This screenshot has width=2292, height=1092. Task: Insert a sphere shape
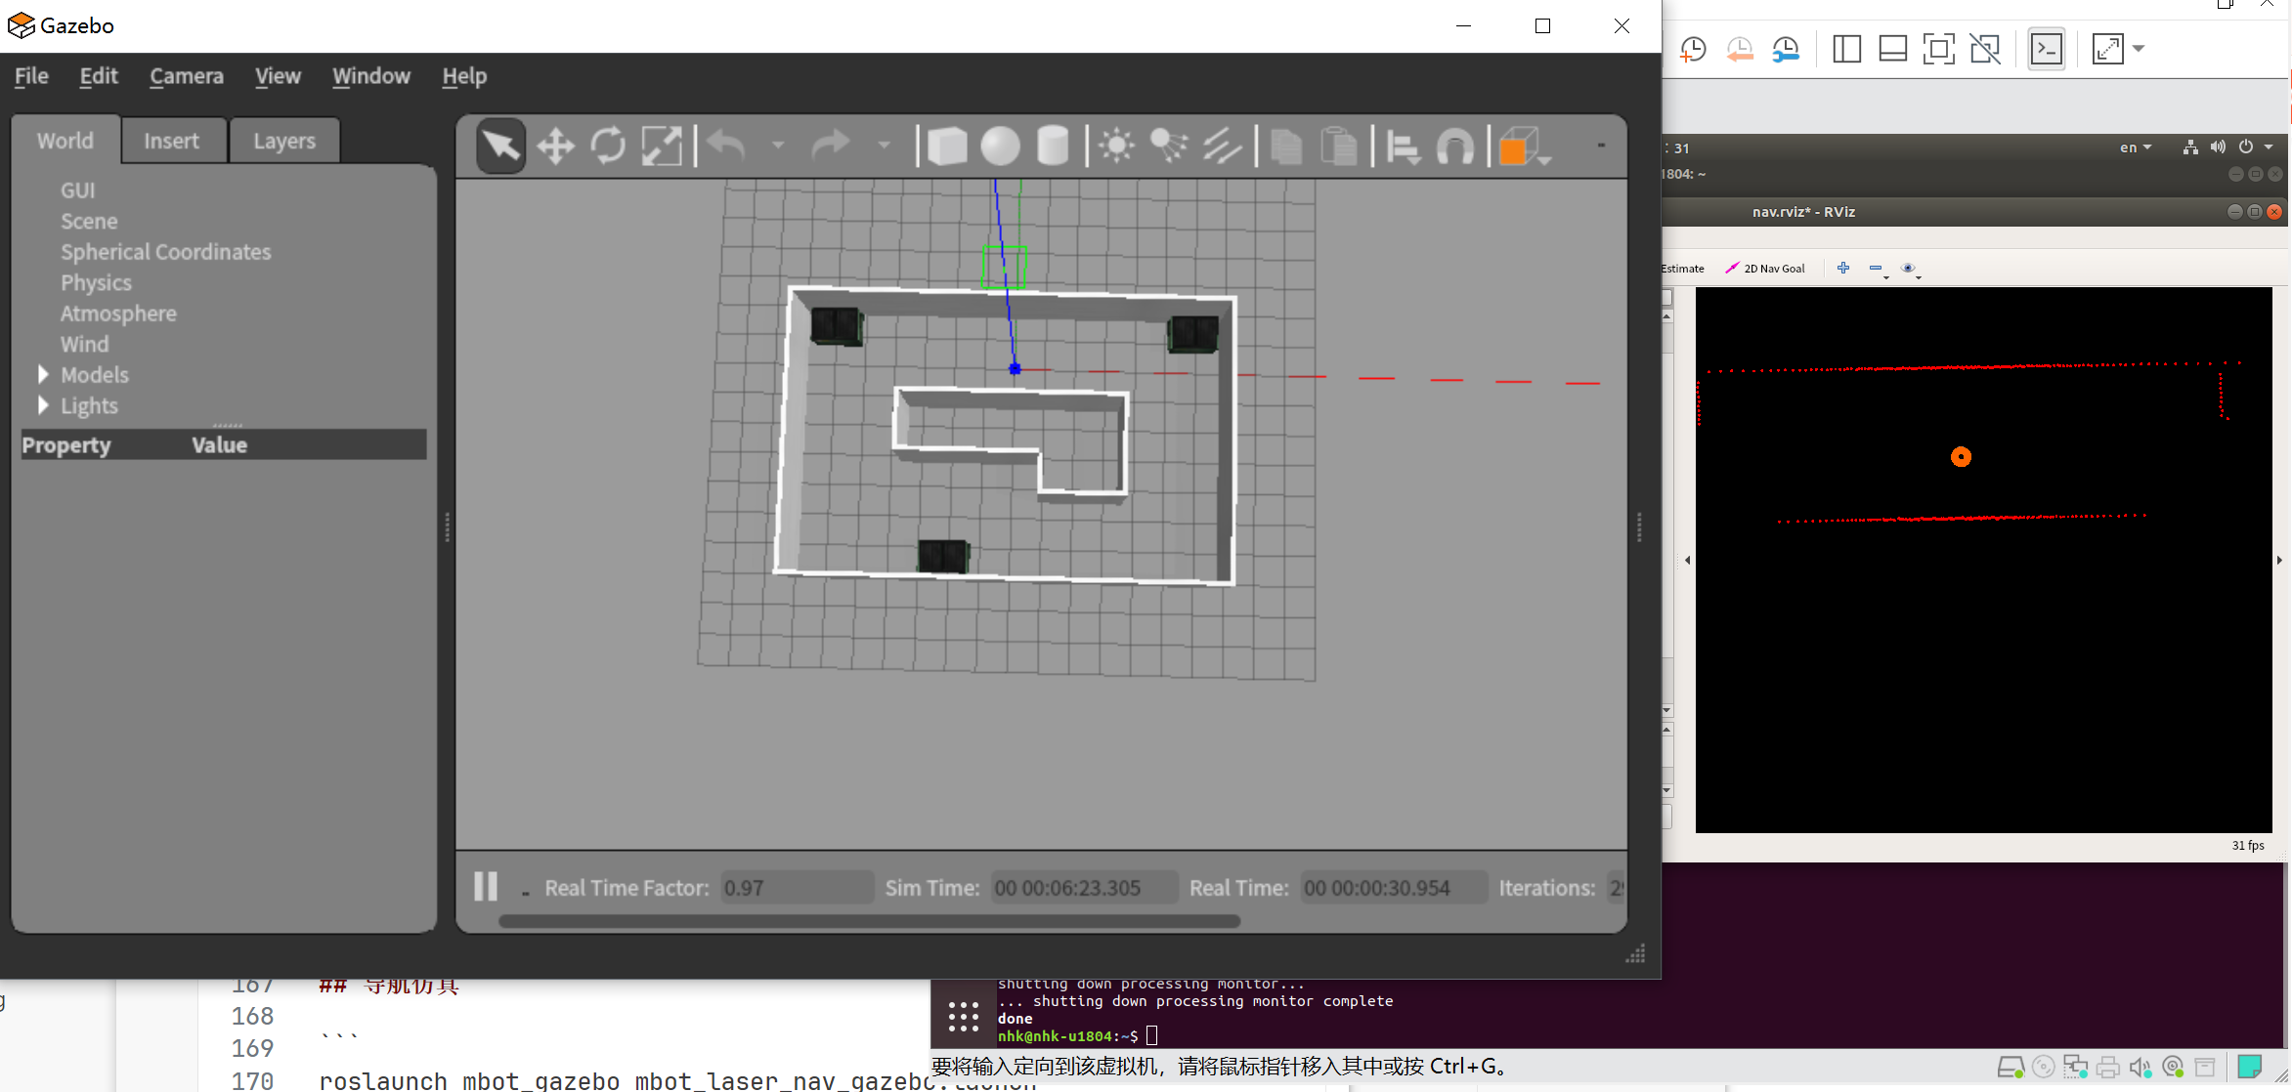tap(1000, 147)
